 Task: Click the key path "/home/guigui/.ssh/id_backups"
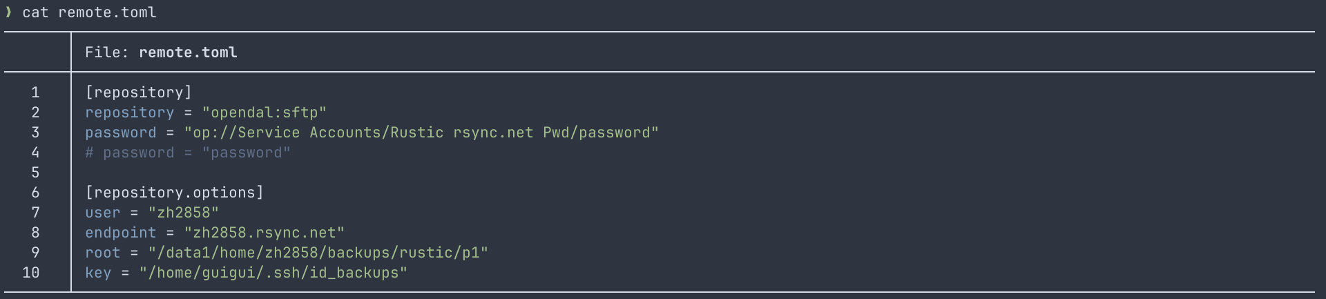273,273
